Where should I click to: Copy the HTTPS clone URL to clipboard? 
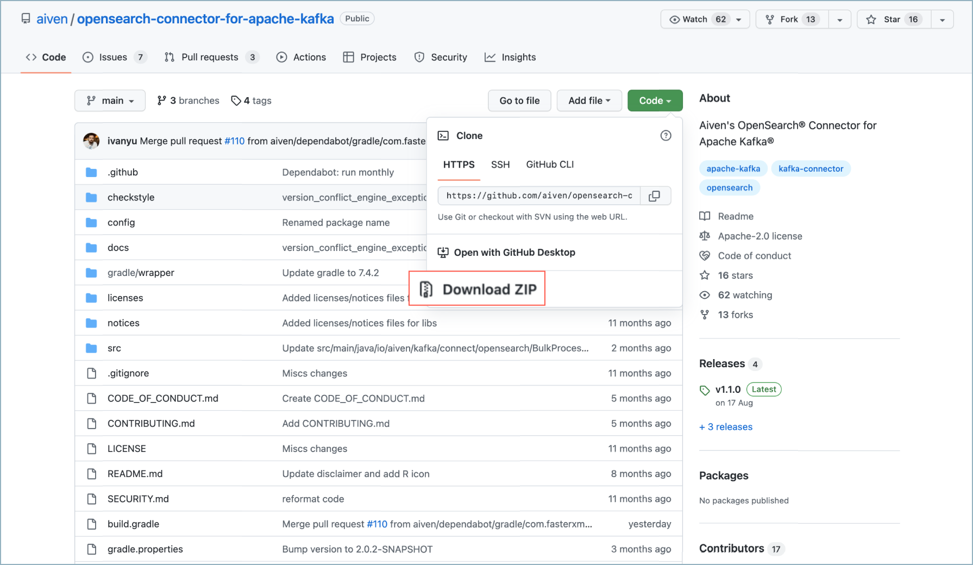[x=655, y=196]
